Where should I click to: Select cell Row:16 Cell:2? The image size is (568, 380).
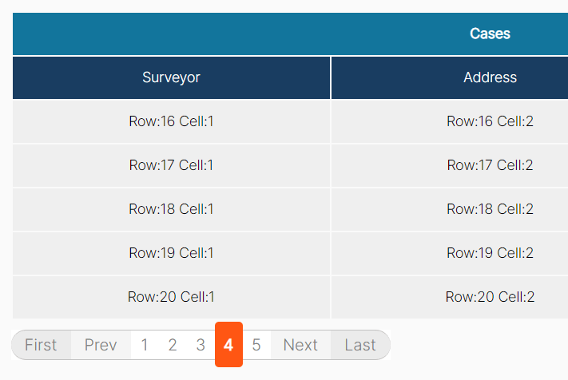click(x=450, y=121)
